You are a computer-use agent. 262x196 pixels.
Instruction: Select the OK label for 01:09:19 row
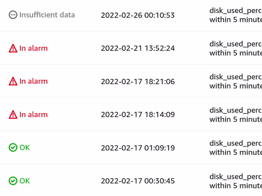pos(25,148)
